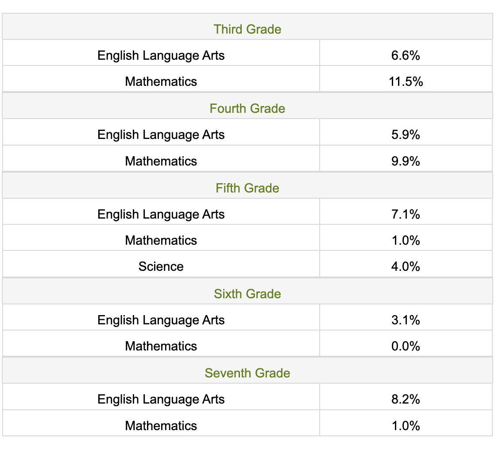The height and width of the screenshot is (454, 495).
Task: Click the Seventh Grade section heading
Action: (247, 373)
